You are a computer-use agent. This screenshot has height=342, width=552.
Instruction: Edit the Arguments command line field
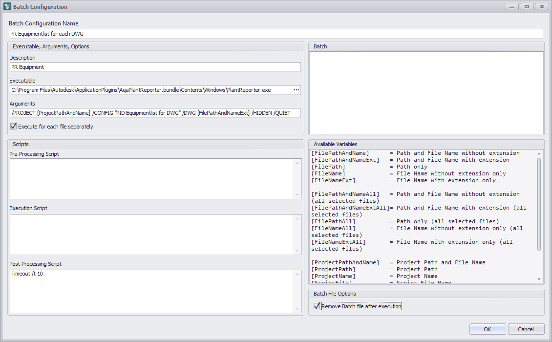(155, 113)
